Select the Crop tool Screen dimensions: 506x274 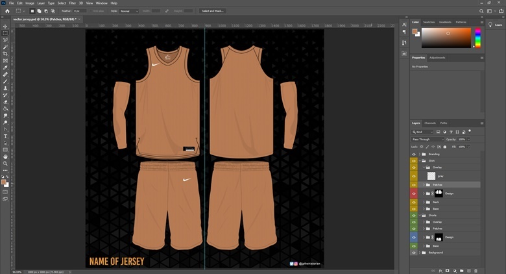[x=5, y=54]
